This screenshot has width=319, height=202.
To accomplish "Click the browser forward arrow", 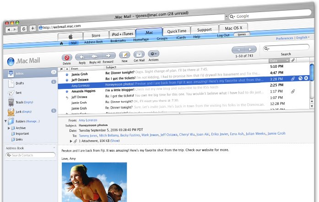I will click(x=15, y=29).
